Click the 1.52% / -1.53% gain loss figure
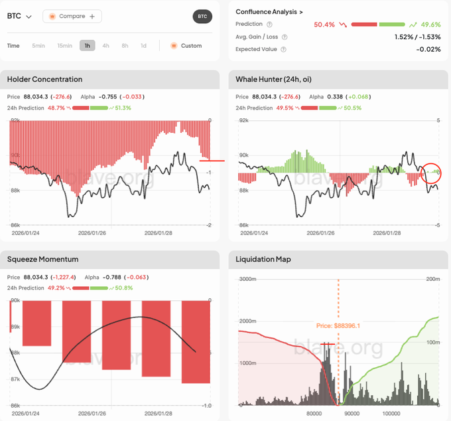Viewport: 451px width, 421px height. pos(417,37)
